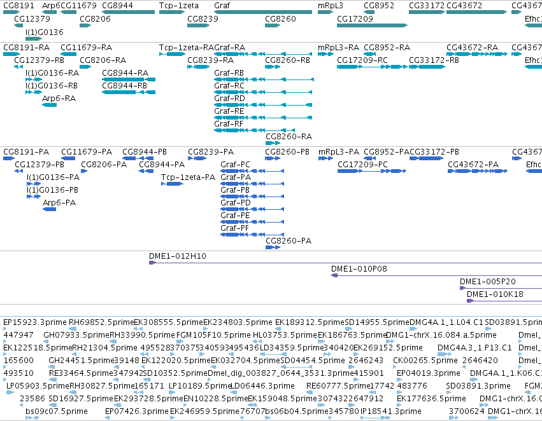The width and height of the screenshot is (542, 421).
Task: Select the Graf-RA transcript label
Action: tap(229, 48)
